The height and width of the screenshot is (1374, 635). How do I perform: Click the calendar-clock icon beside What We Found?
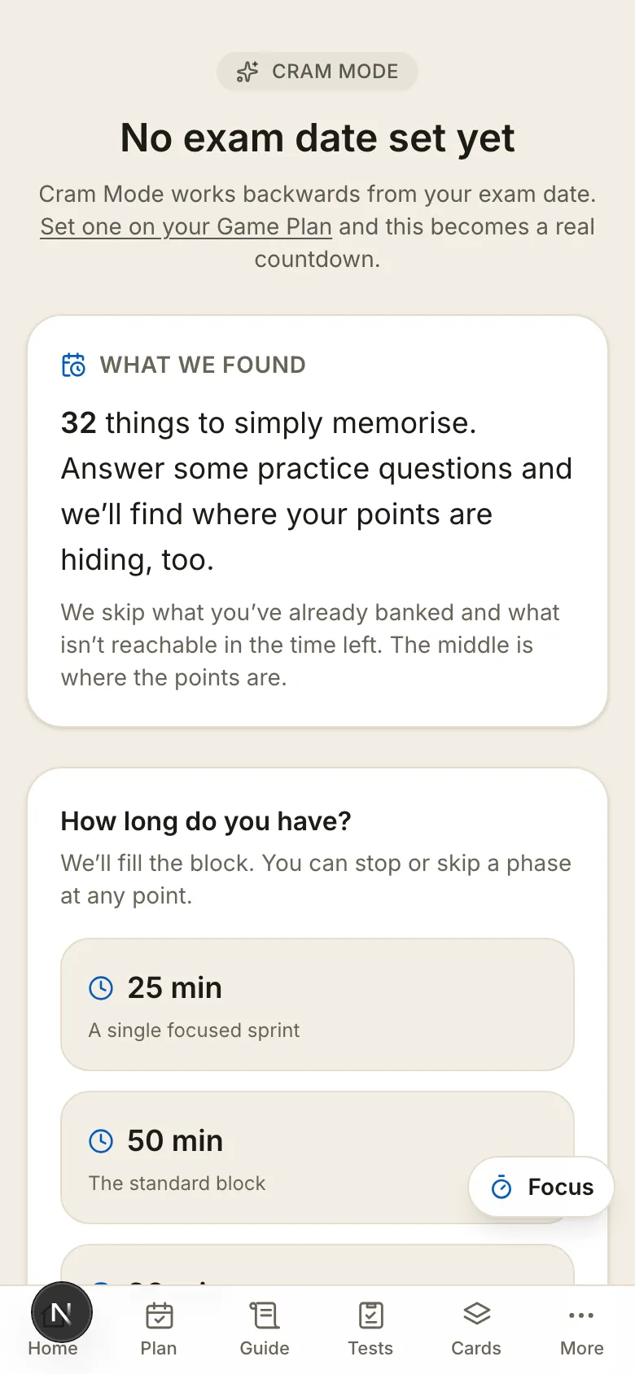(x=73, y=365)
